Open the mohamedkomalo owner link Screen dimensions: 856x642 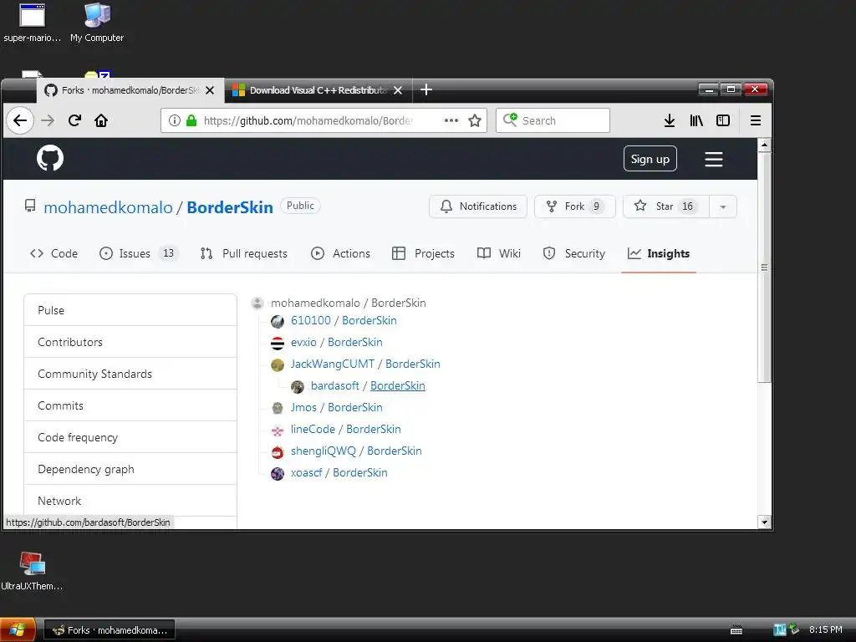pyautogui.click(x=108, y=207)
